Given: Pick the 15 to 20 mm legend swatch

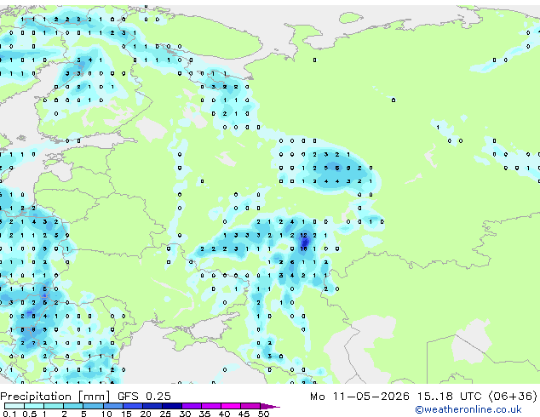Looking at the screenshot, I should coord(133,406).
